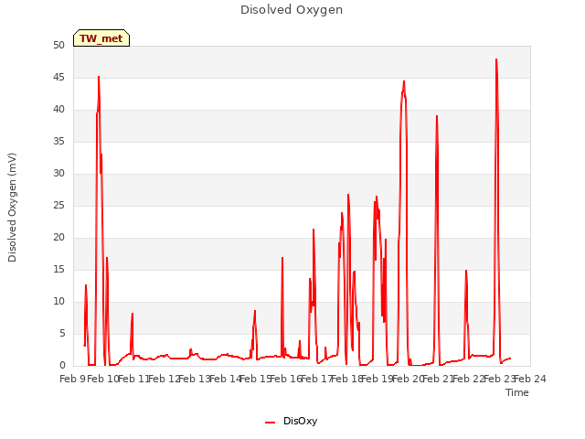Click the y-axis tick label 20
The width and height of the screenshot is (585, 439).
click(58, 238)
